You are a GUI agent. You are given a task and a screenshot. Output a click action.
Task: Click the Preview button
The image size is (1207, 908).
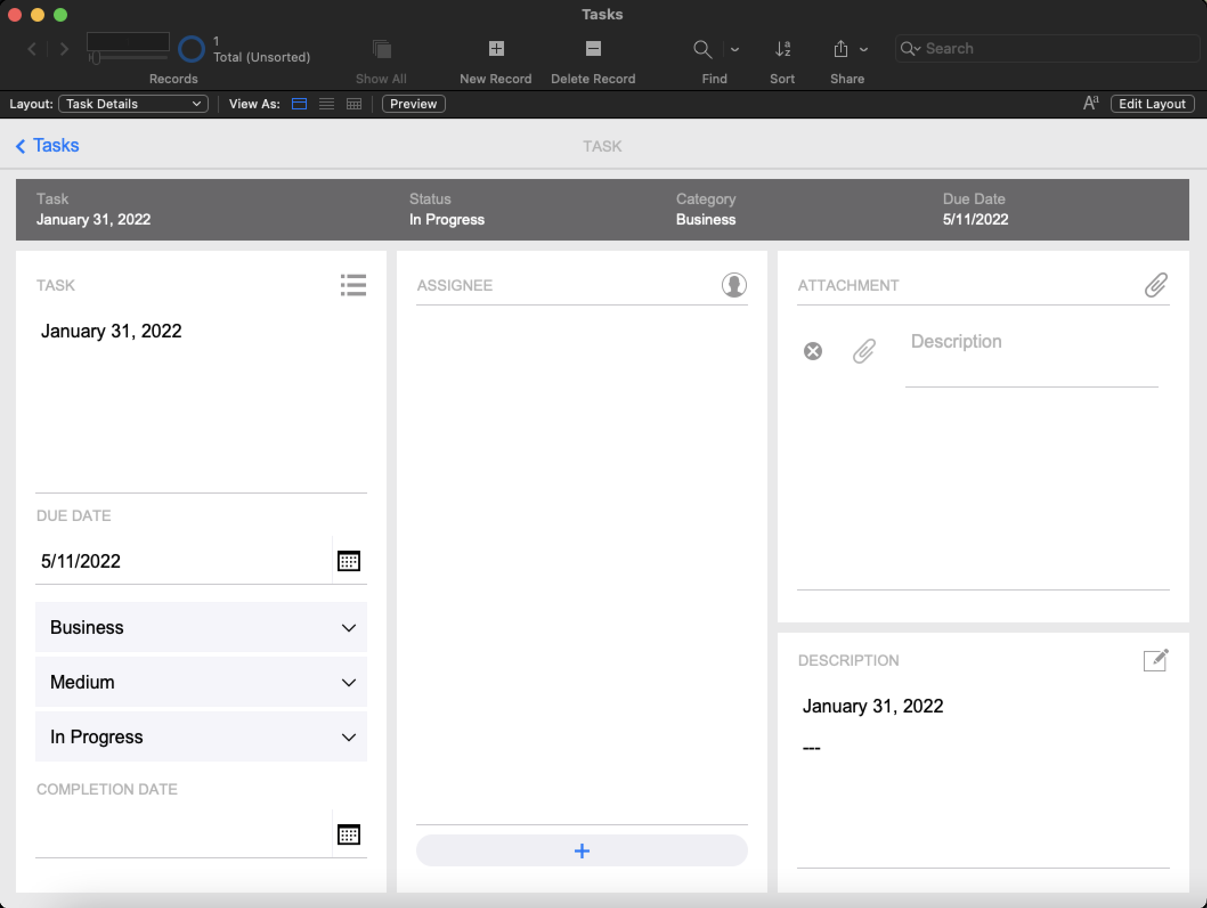coord(413,104)
